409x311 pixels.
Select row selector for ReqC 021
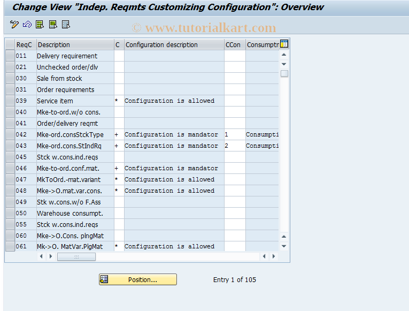coord(10,67)
